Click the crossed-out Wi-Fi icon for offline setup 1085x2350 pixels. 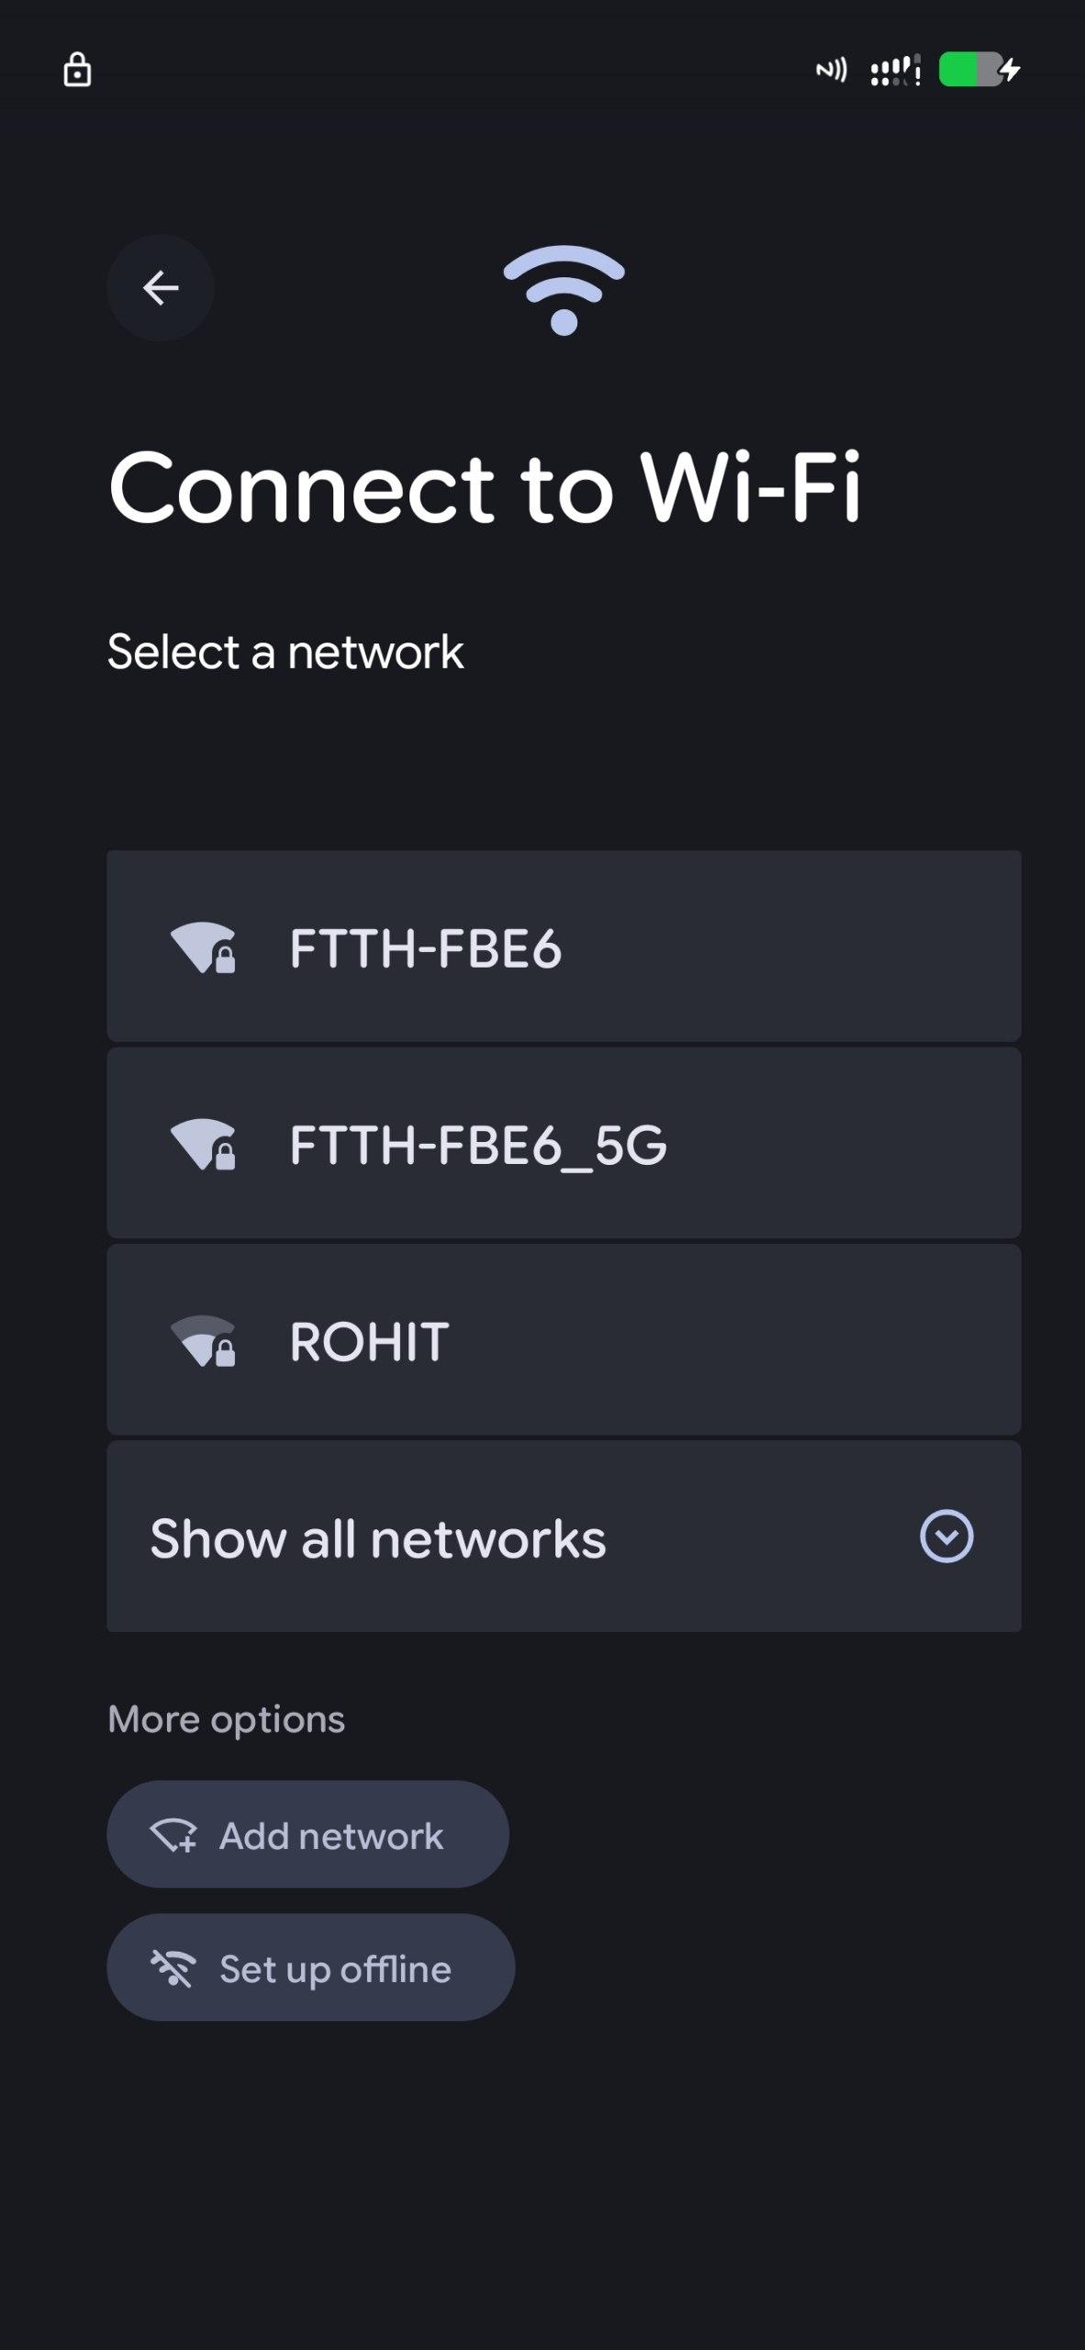tap(173, 1969)
